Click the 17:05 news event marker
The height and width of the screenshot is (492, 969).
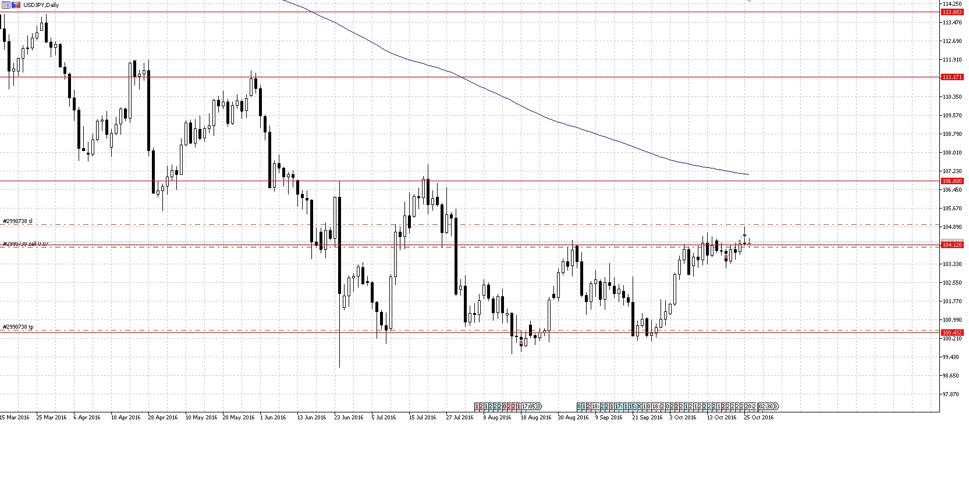[529, 407]
